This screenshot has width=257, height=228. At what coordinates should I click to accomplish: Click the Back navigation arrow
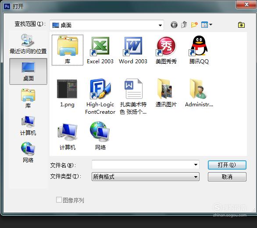pyautogui.click(x=174, y=25)
